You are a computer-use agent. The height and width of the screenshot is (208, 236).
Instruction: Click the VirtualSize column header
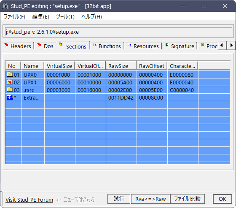click(x=59, y=66)
